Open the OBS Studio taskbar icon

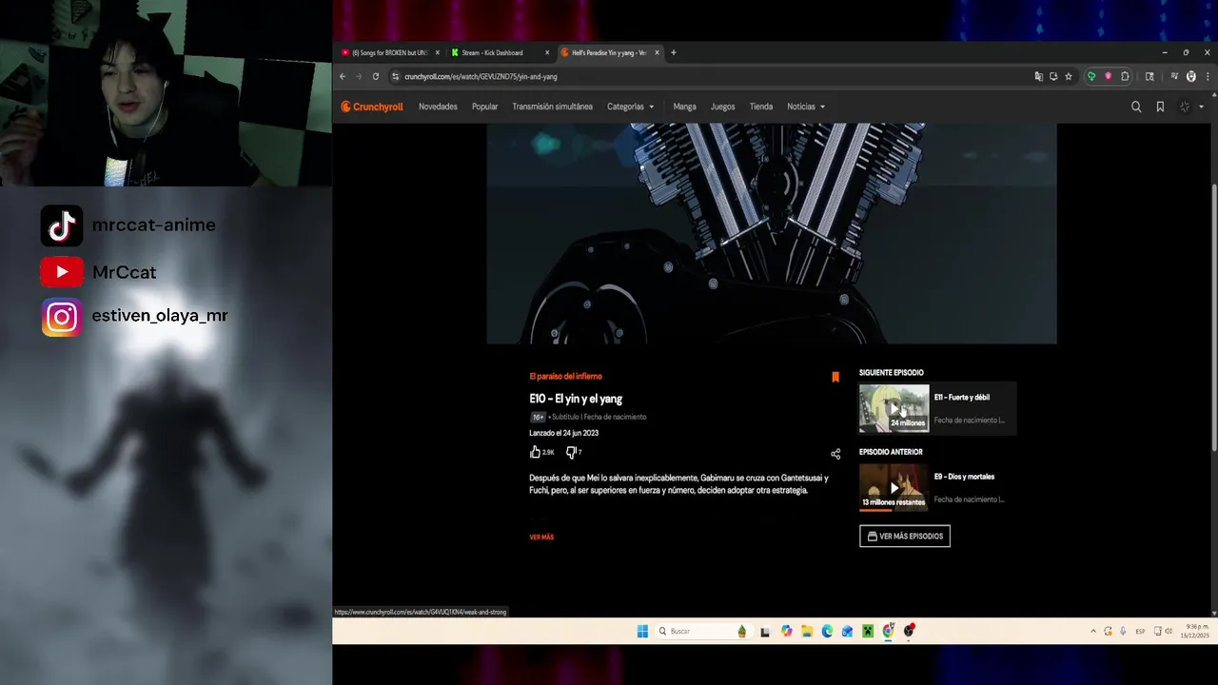pos(909,631)
